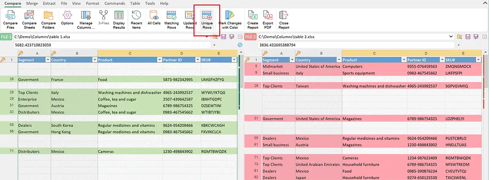This screenshot has height=180, width=489.
Task: Open the Format menu
Action: [x=93, y=3]
